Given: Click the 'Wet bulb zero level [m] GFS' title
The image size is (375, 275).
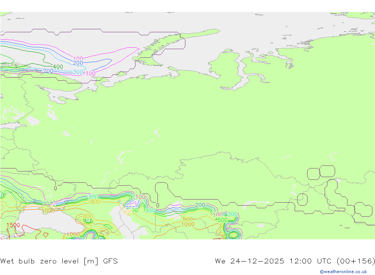Looking at the screenshot, I should click(x=59, y=261).
